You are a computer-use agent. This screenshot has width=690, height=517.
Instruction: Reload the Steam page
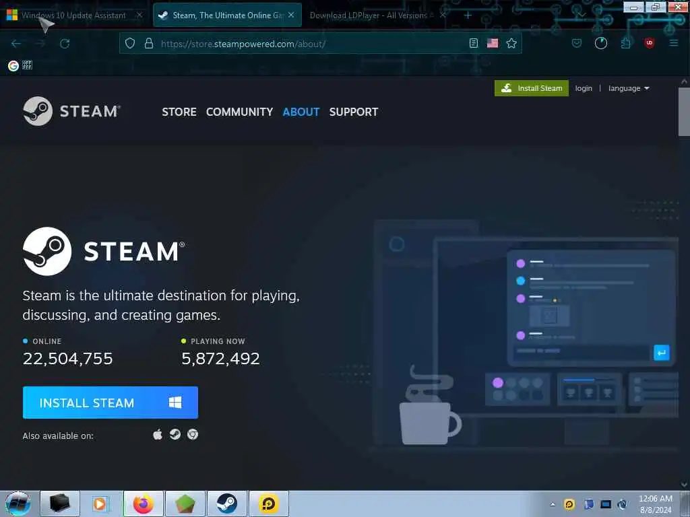(65, 44)
